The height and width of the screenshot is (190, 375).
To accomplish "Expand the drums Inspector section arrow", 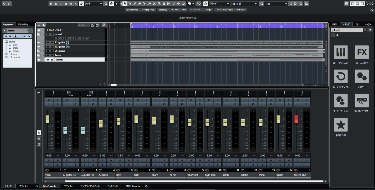I will pyautogui.click(x=5, y=31).
